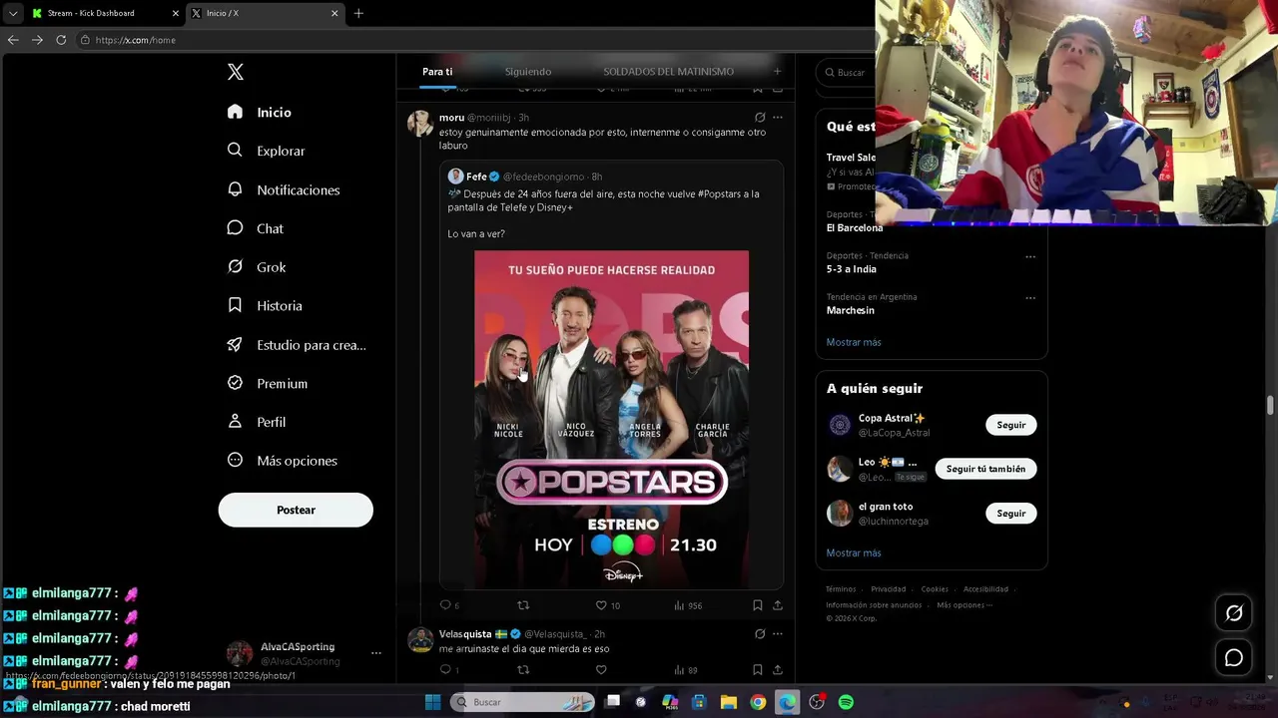Open Más opciones in the sidebar
This screenshot has width=1278, height=718.
coord(283,461)
